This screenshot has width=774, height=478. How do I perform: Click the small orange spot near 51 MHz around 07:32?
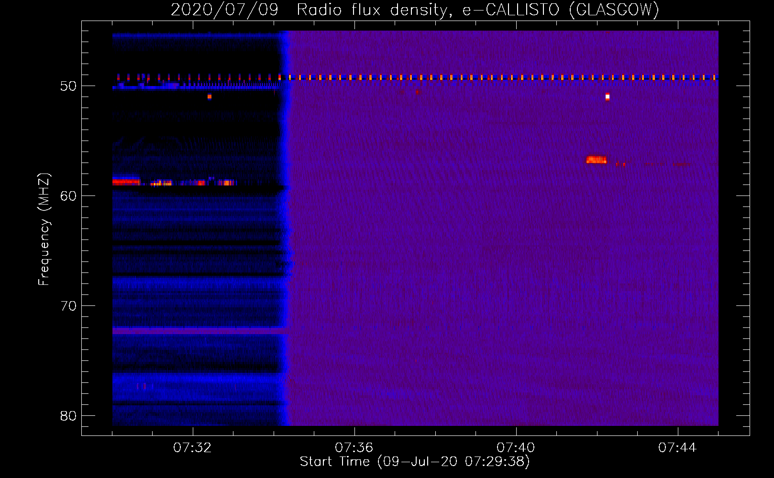210,97
